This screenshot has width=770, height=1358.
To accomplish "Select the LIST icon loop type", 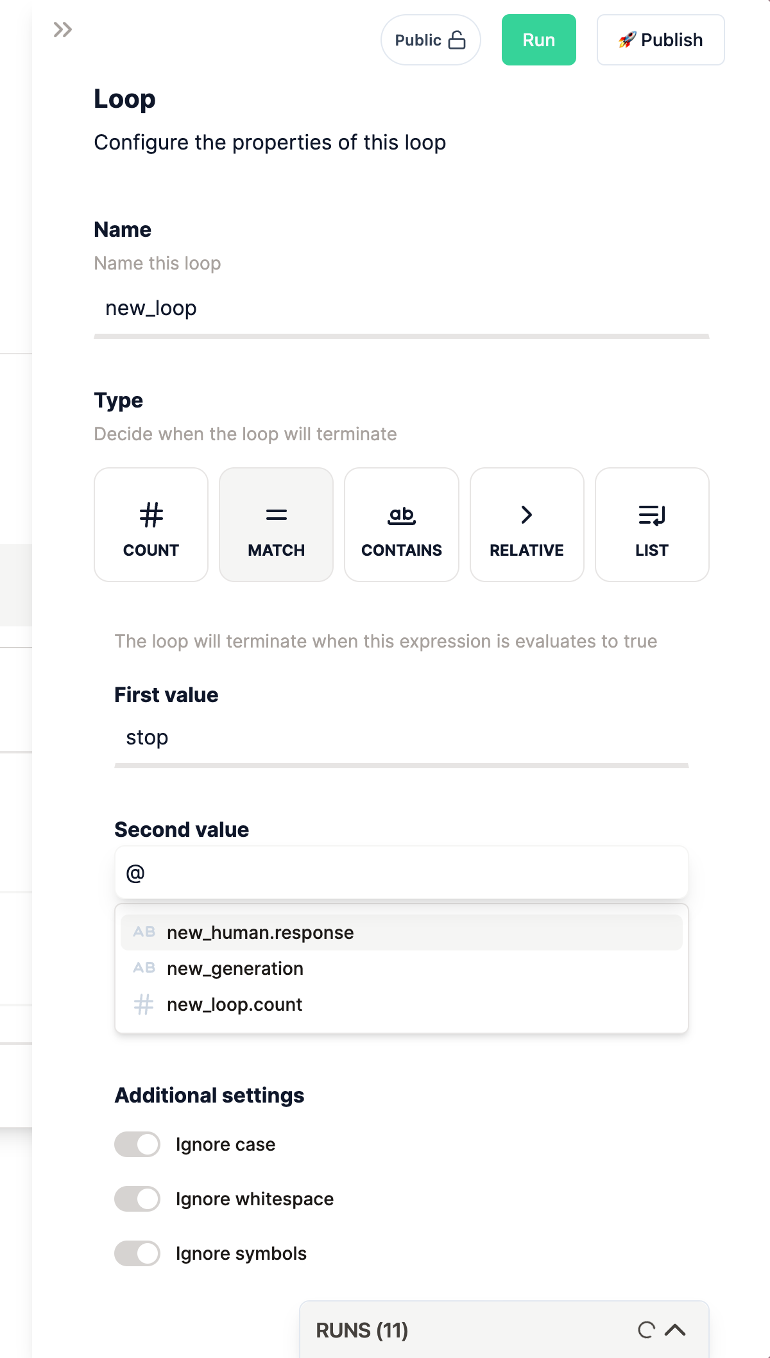I will [x=652, y=524].
